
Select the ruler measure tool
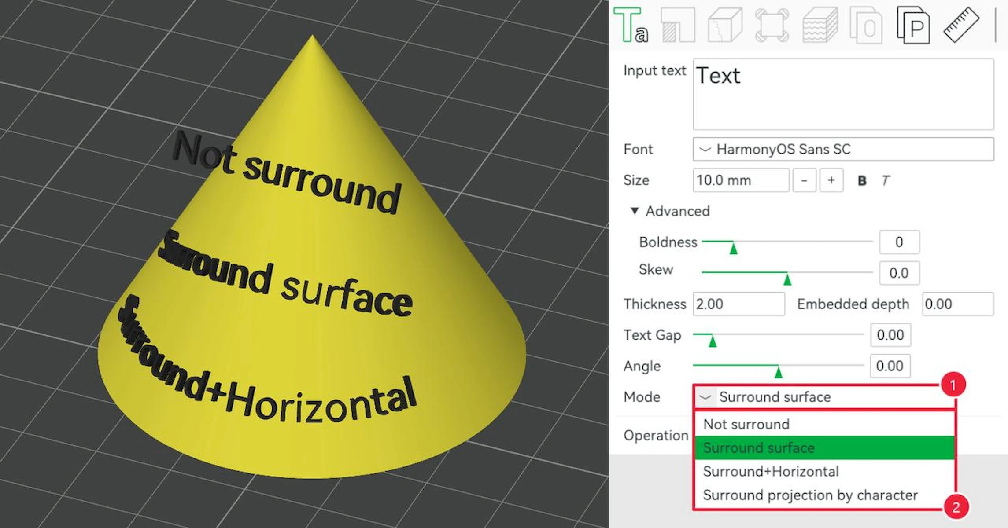(x=961, y=25)
